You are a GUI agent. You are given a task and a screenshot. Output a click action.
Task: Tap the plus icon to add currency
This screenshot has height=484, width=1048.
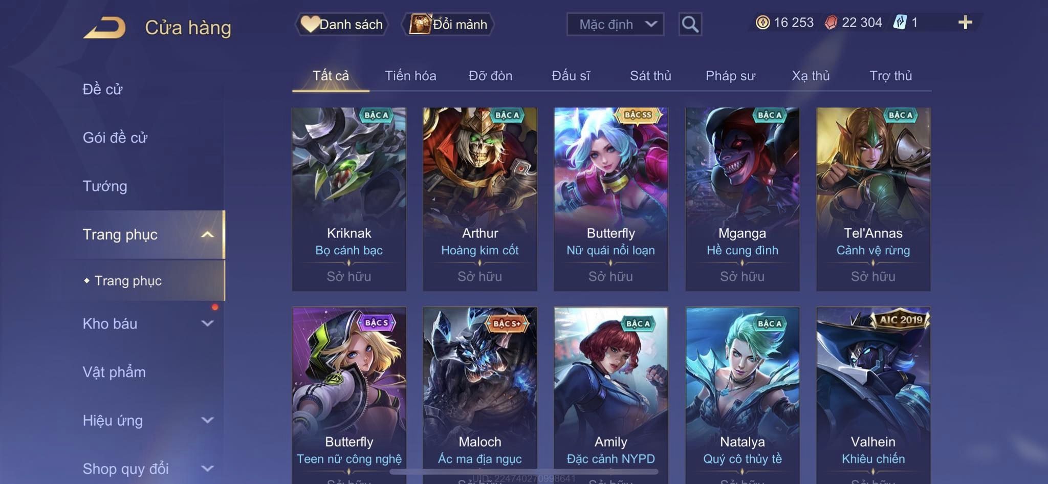pos(965,23)
